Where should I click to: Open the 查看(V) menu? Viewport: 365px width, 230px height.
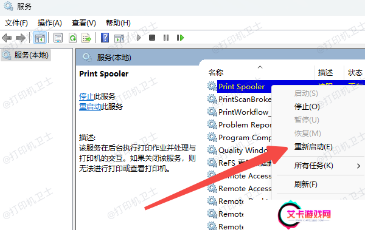pos(84,23)
